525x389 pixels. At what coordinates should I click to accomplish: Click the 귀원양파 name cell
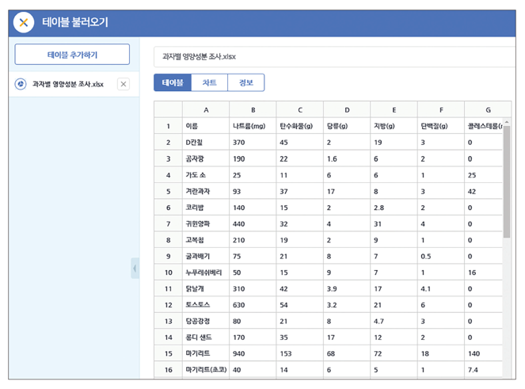coord(206,224)
